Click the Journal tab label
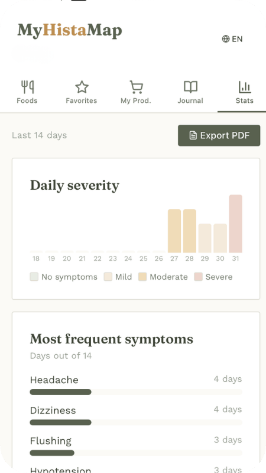 click(x=190, y=101)
